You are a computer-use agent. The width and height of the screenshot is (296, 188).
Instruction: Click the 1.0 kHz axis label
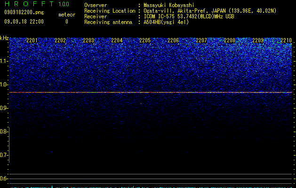click(4, 85)
